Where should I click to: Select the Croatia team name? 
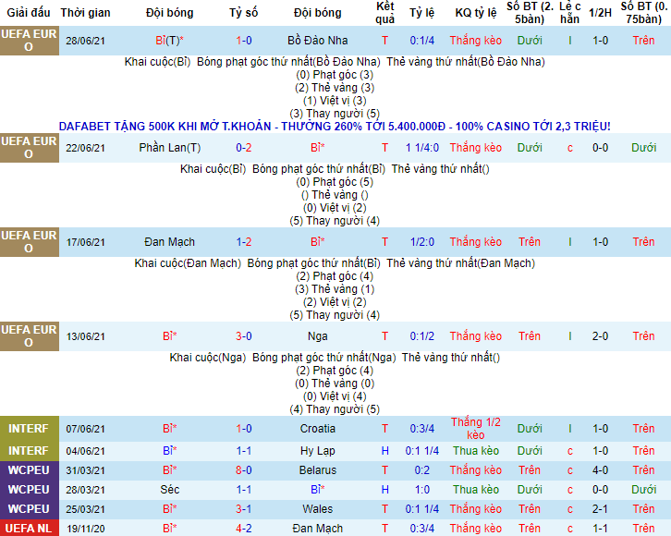317,429
